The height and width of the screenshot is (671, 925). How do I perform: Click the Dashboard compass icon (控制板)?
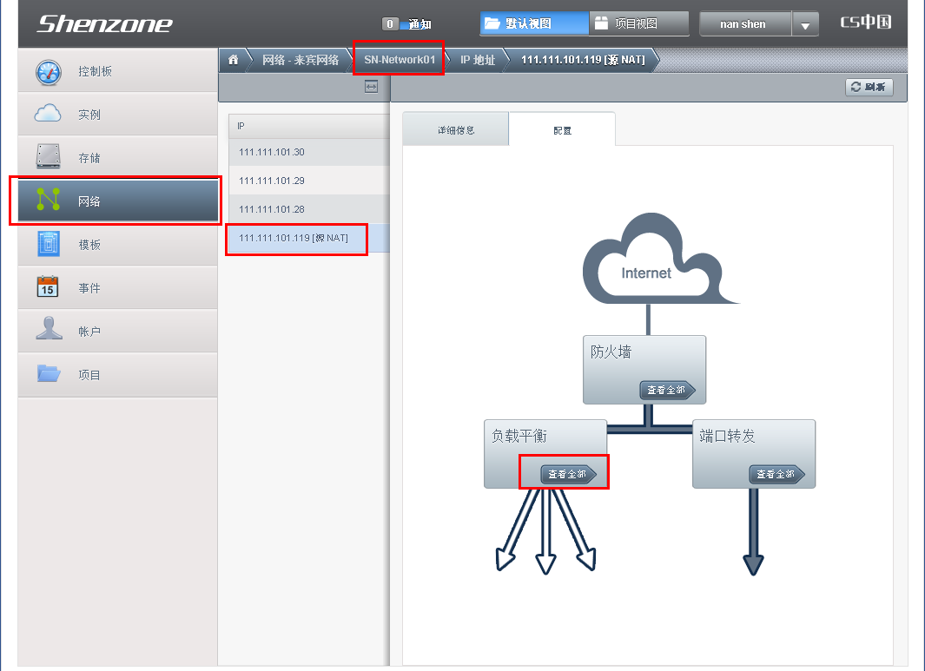click(x=49, y=71)
